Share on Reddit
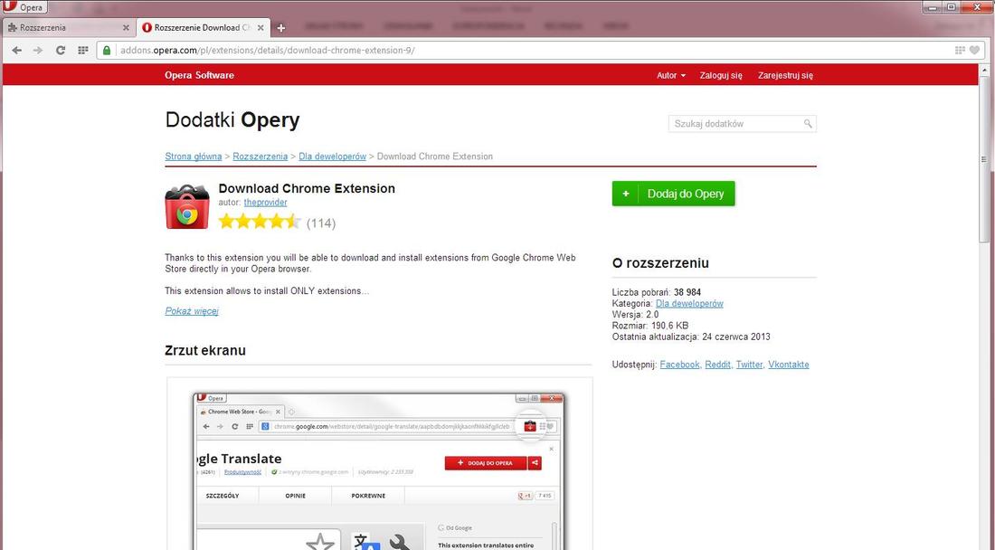The width and height of the screenshot is (995, 550). click(717, 365)
